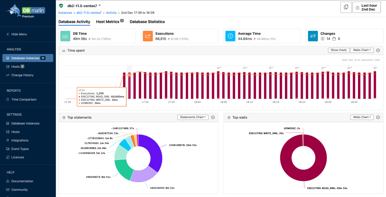Open the Top waits Waits Chart dropdown

click(x=362, y=117)
